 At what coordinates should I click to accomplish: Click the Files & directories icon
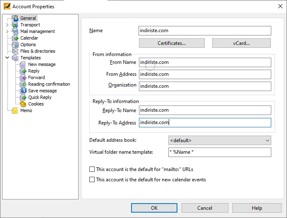tap(15, 51)
